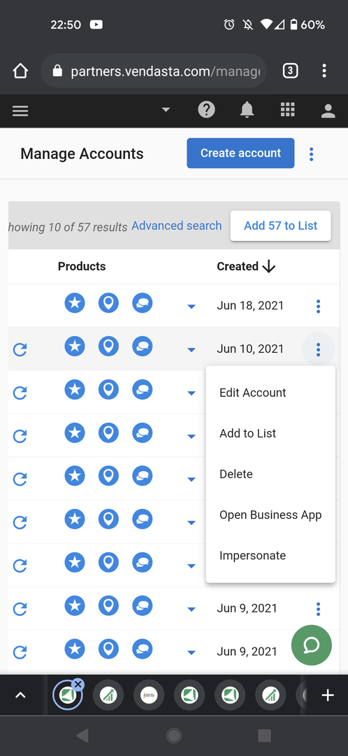Click Add 57 to List button

[x=281, y=225]
